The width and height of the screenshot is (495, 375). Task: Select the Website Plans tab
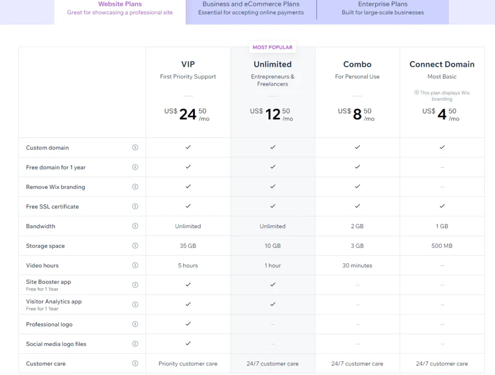pyautogui.click(x=120, y=7)
